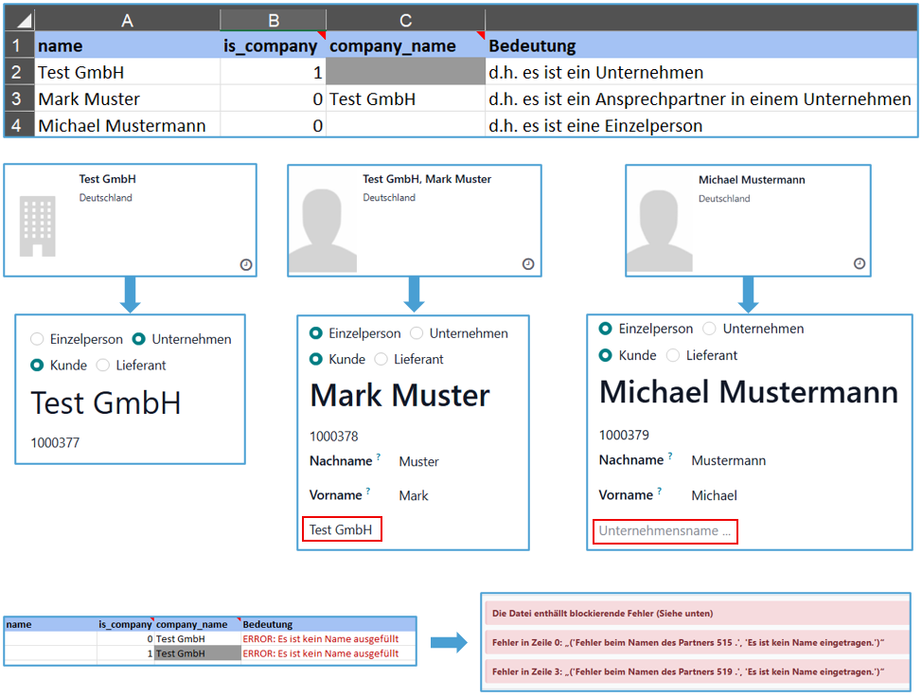Click the Unternehmensname input field

tap(665, 531)
